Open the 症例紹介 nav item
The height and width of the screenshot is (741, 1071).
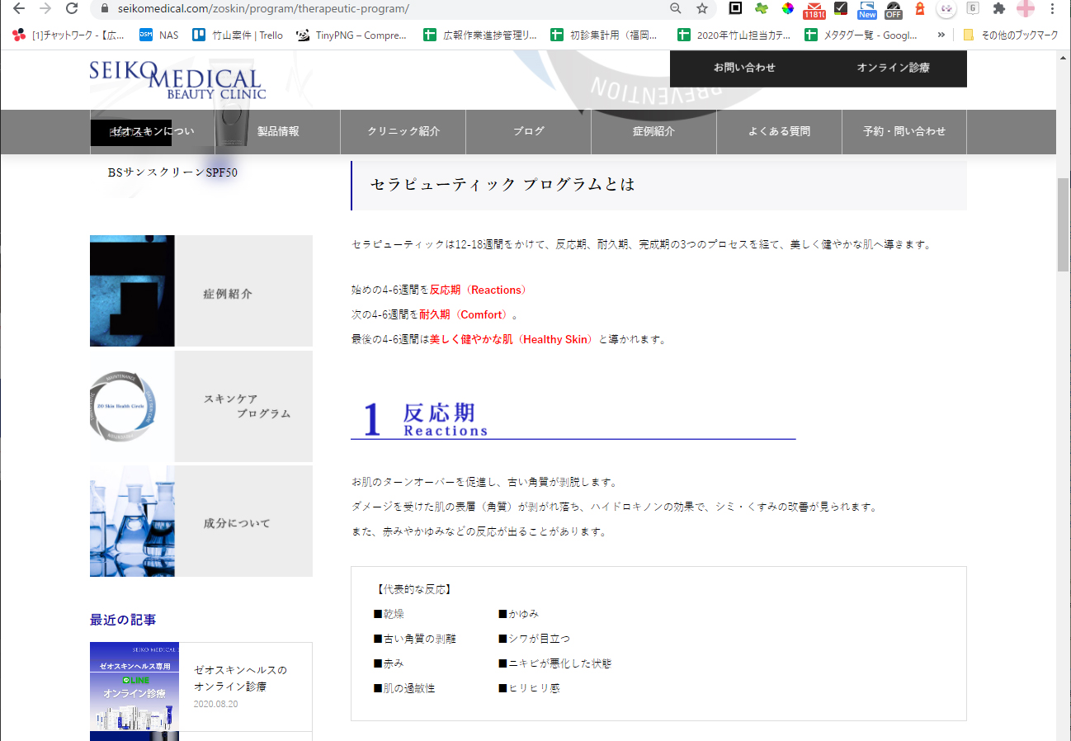[x=654, y=132]
